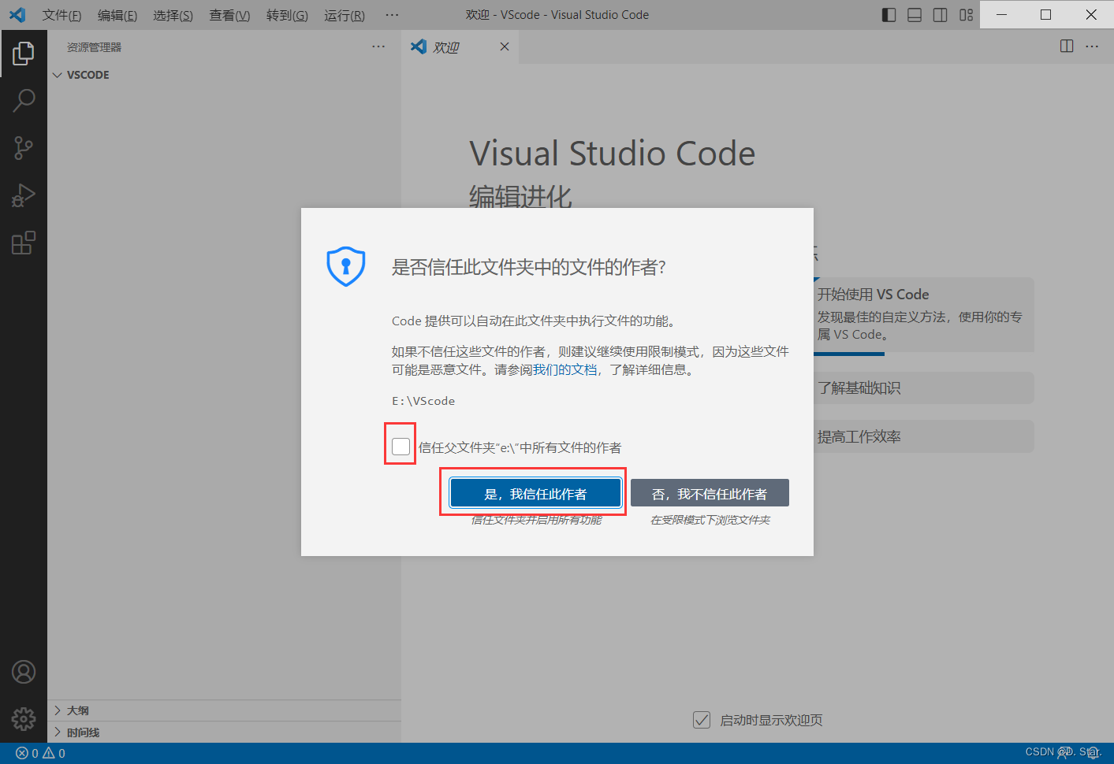This screenshot has height=764, width=1114.
Task: Open the 编辑(E) menu
Action: [117, 15]
